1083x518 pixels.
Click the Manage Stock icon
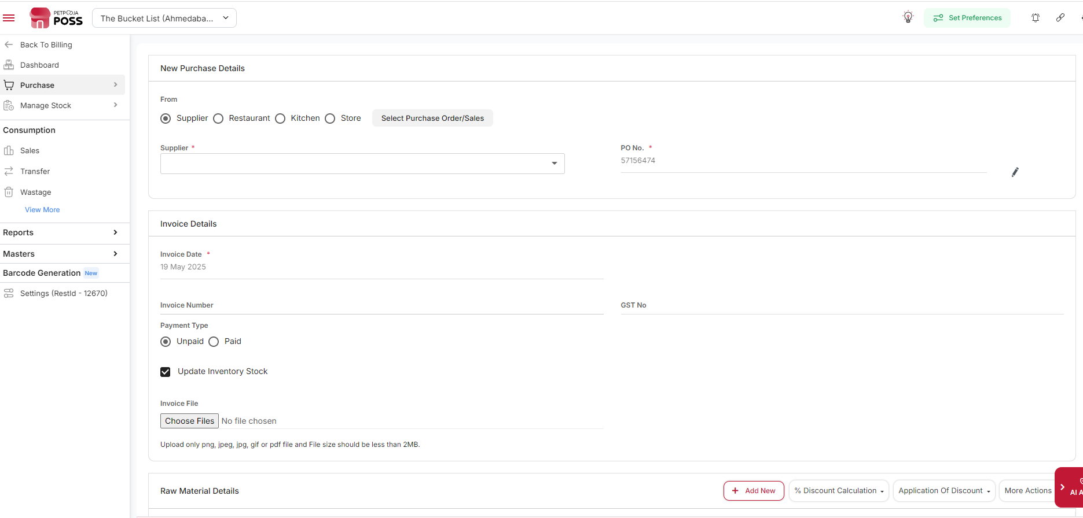click(9, 105)
